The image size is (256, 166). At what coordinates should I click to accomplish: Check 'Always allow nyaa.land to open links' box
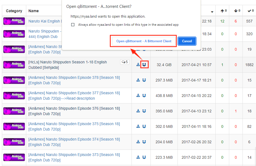pos(73,25)
